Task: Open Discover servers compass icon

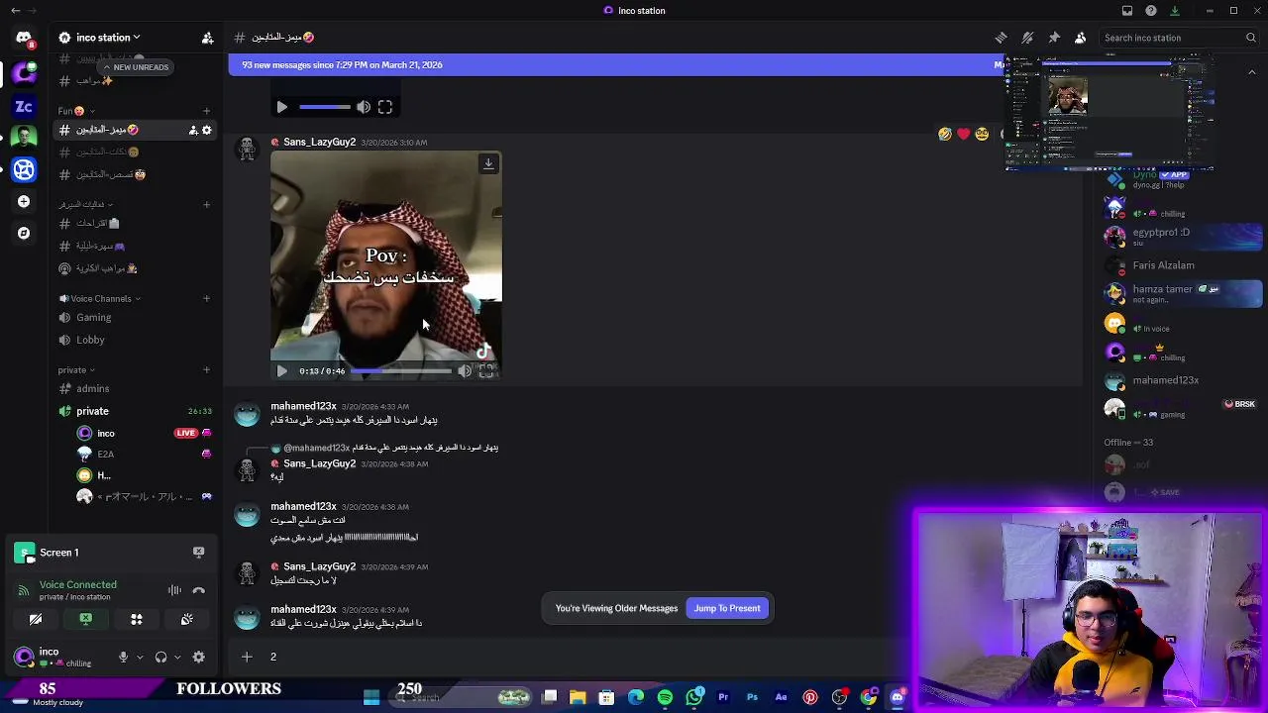Action: pyautogui.click(x=24, y=233)
